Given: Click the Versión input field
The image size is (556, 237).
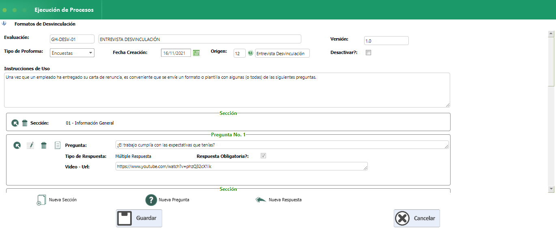Looking at the screenshot, I should click(386, 41).
